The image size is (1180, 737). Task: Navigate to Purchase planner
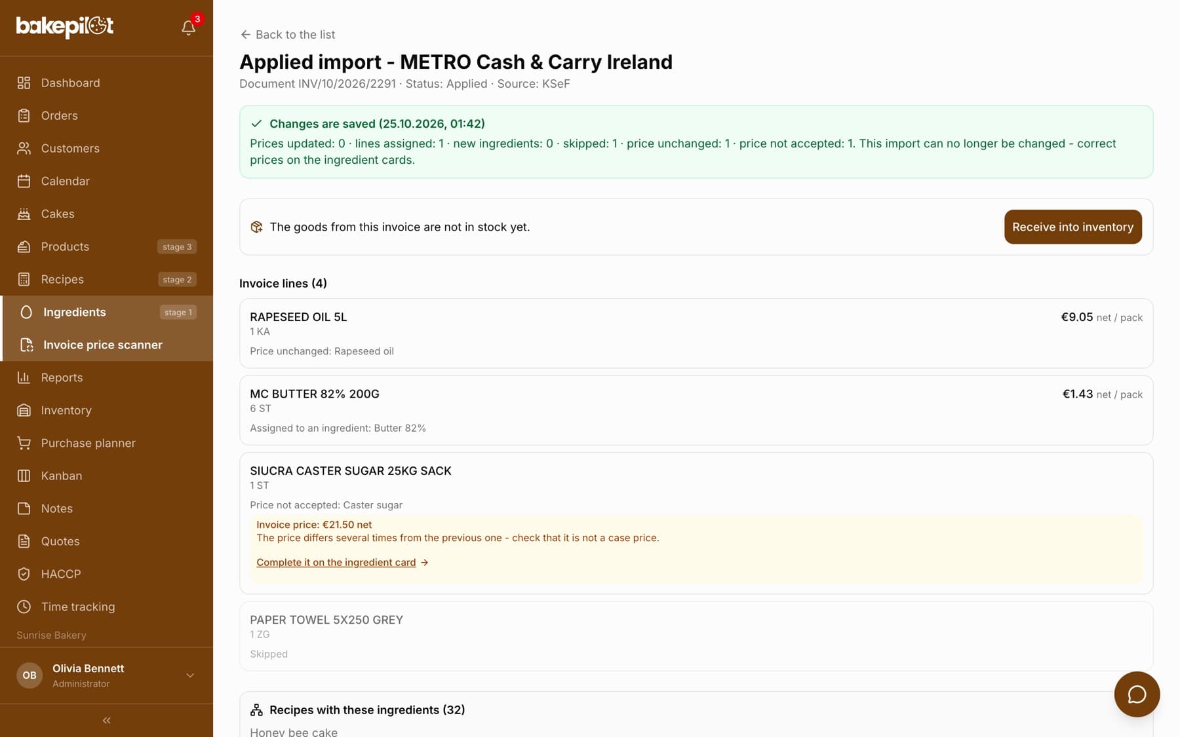pyautogui.click(x=106, y=443)
